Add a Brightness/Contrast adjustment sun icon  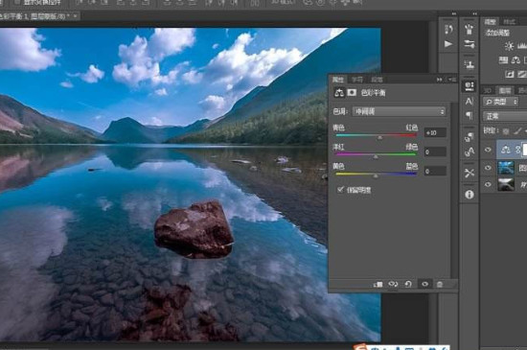[509, 46]
